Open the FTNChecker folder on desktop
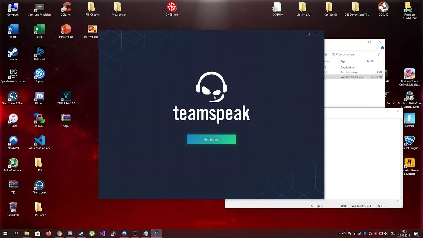The width and height of the screenshot is (423, 238). tap(92, 9)
